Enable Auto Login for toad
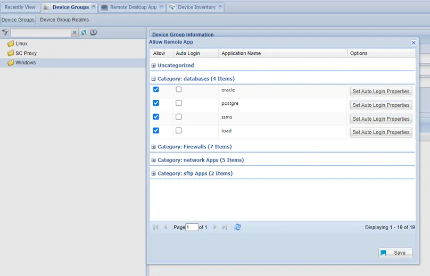430x276 pixels. [x=178, y=130]
